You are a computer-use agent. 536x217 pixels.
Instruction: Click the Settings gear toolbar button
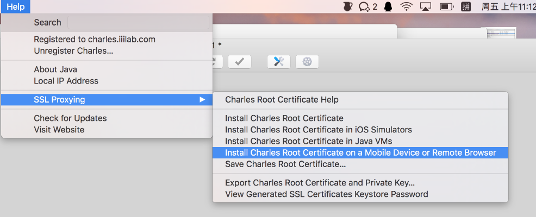click(307, 61)
